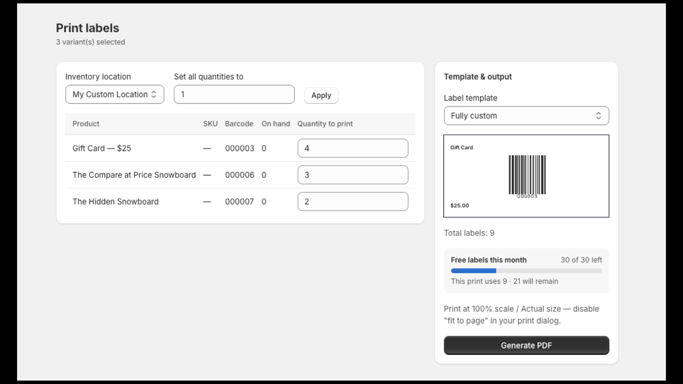The image size is (683, 384).
Task: Click the 'Print at 100% scale' note
Action: [521, 314]
